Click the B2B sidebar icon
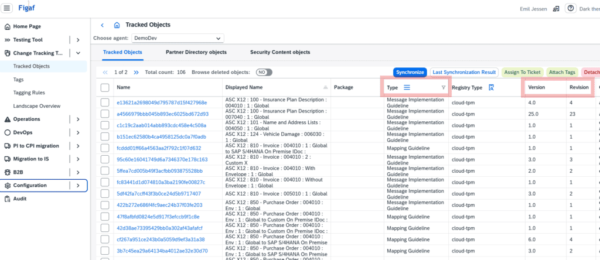Viewport: 600px width, 260px height. [7, 172]
